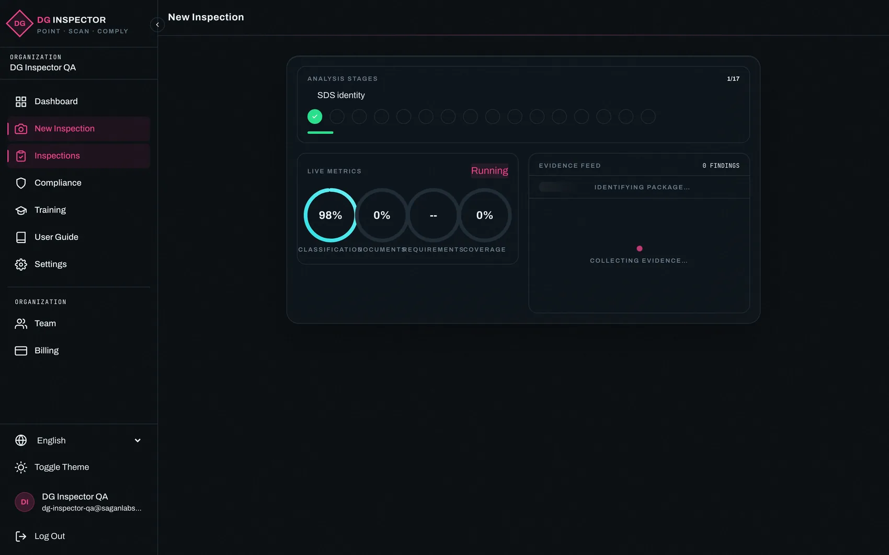Click the ANALYSIS STAGES heading
The width and height of the screenshot is (889, 555).
[x=343, y=79]
